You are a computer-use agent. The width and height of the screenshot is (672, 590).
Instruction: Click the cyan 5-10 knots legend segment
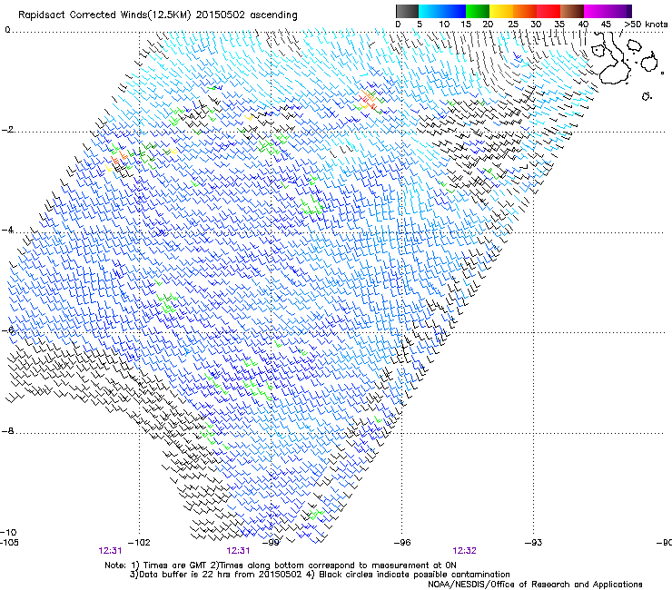click(x=430, y=11)
